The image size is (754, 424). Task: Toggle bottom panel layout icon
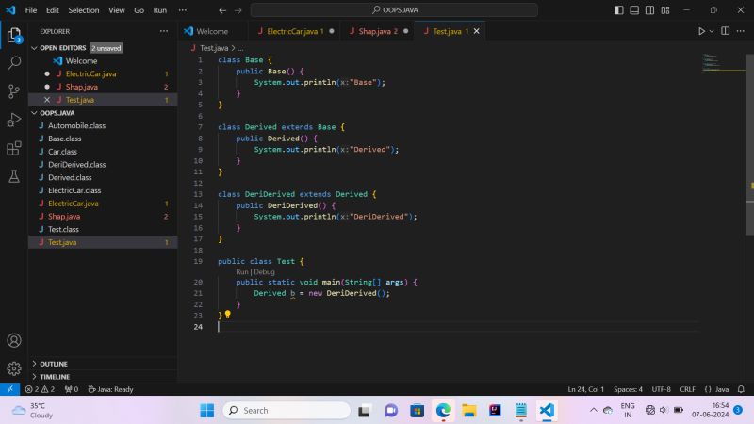coord(634,10)
